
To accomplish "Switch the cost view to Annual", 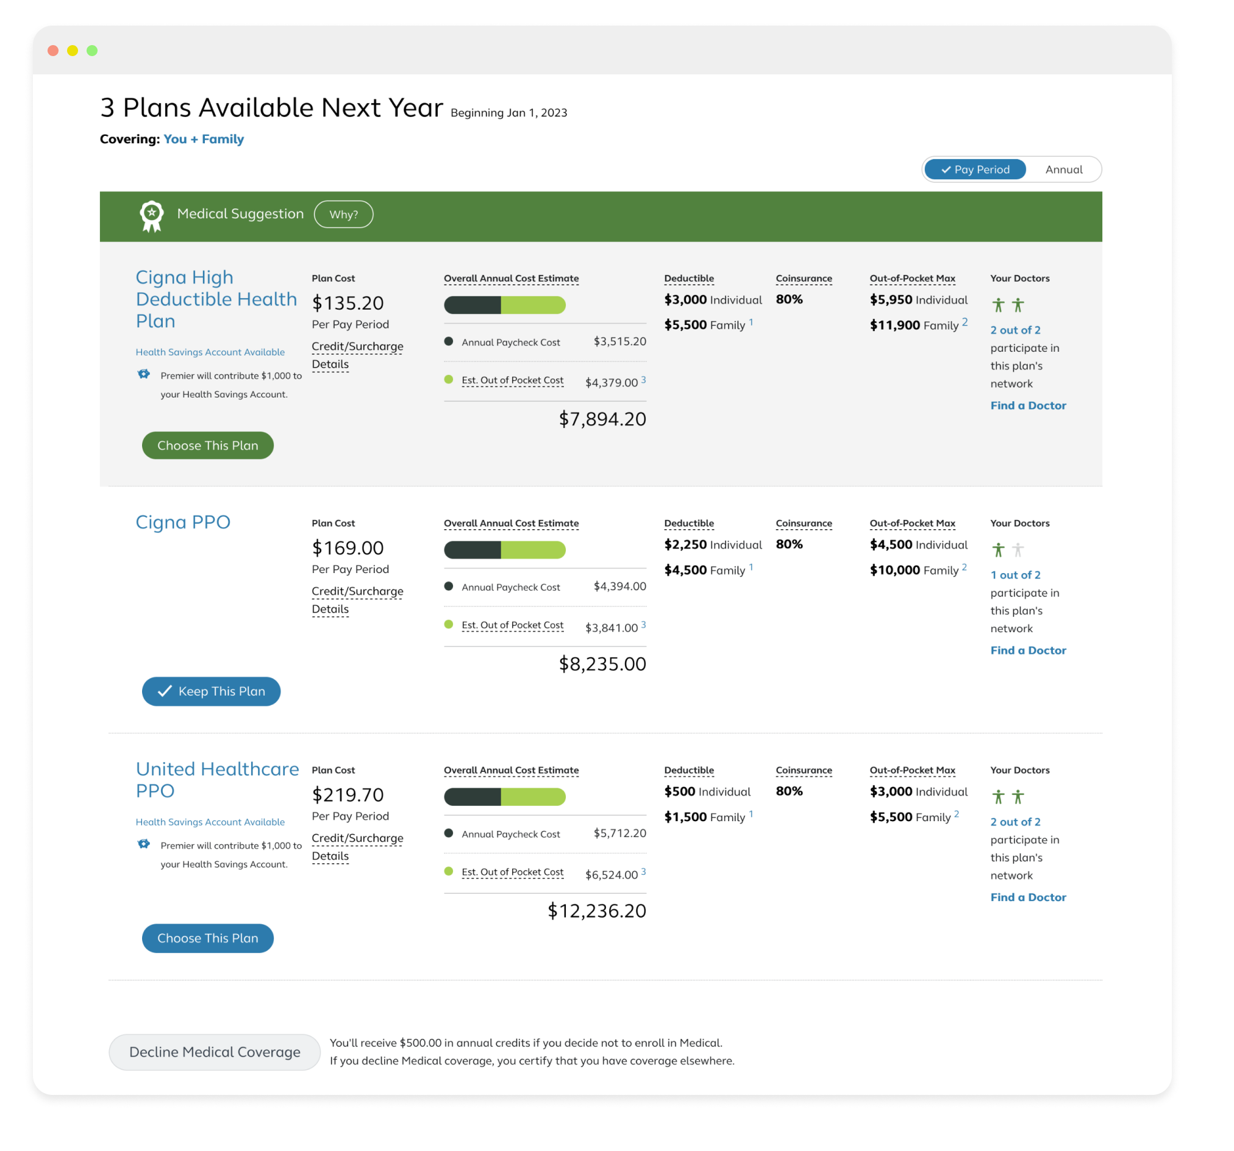I will pyautogui.click(x=1063, y=169).
